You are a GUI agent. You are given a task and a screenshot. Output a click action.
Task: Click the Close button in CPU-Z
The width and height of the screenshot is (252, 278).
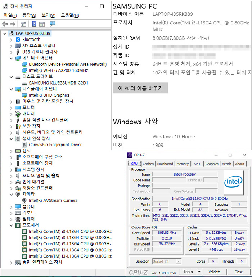tap(239, 272)
